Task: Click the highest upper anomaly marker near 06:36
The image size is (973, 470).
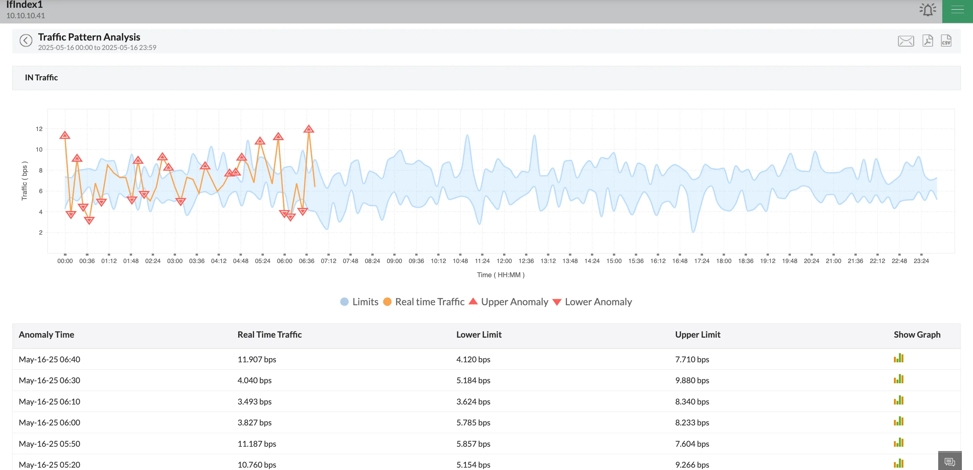Action: pos(308,129)
